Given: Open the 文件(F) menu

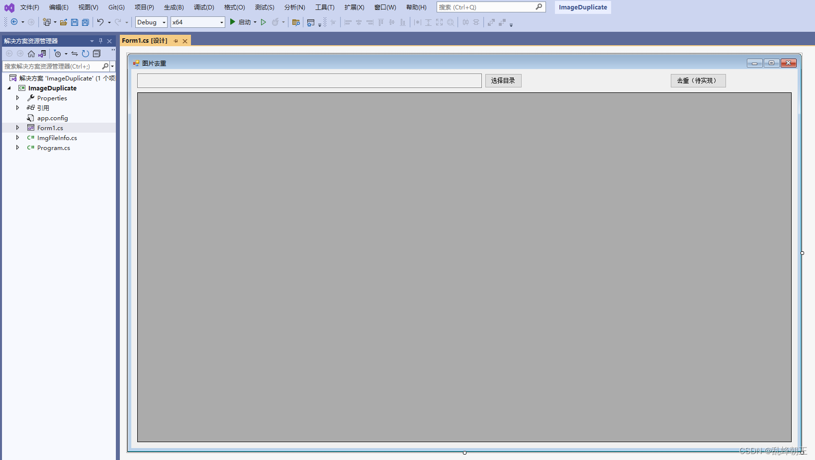Looking at the screenshot, I should tap(30, 7).
